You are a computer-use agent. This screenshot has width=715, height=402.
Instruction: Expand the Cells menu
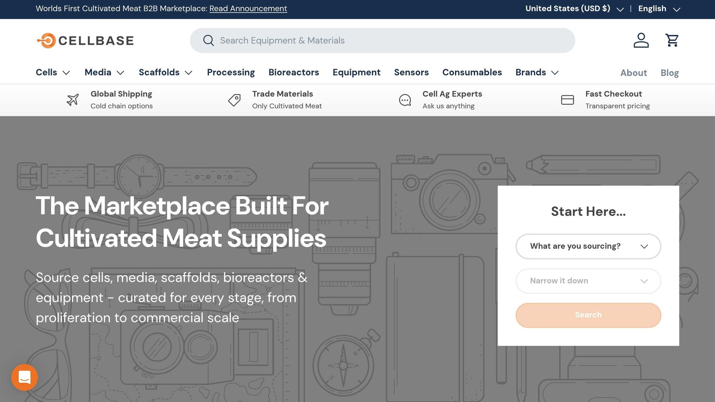pos(53,73)
